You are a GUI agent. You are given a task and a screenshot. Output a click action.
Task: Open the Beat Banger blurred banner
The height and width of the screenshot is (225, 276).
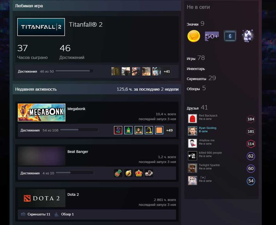(x=41, y=156)
